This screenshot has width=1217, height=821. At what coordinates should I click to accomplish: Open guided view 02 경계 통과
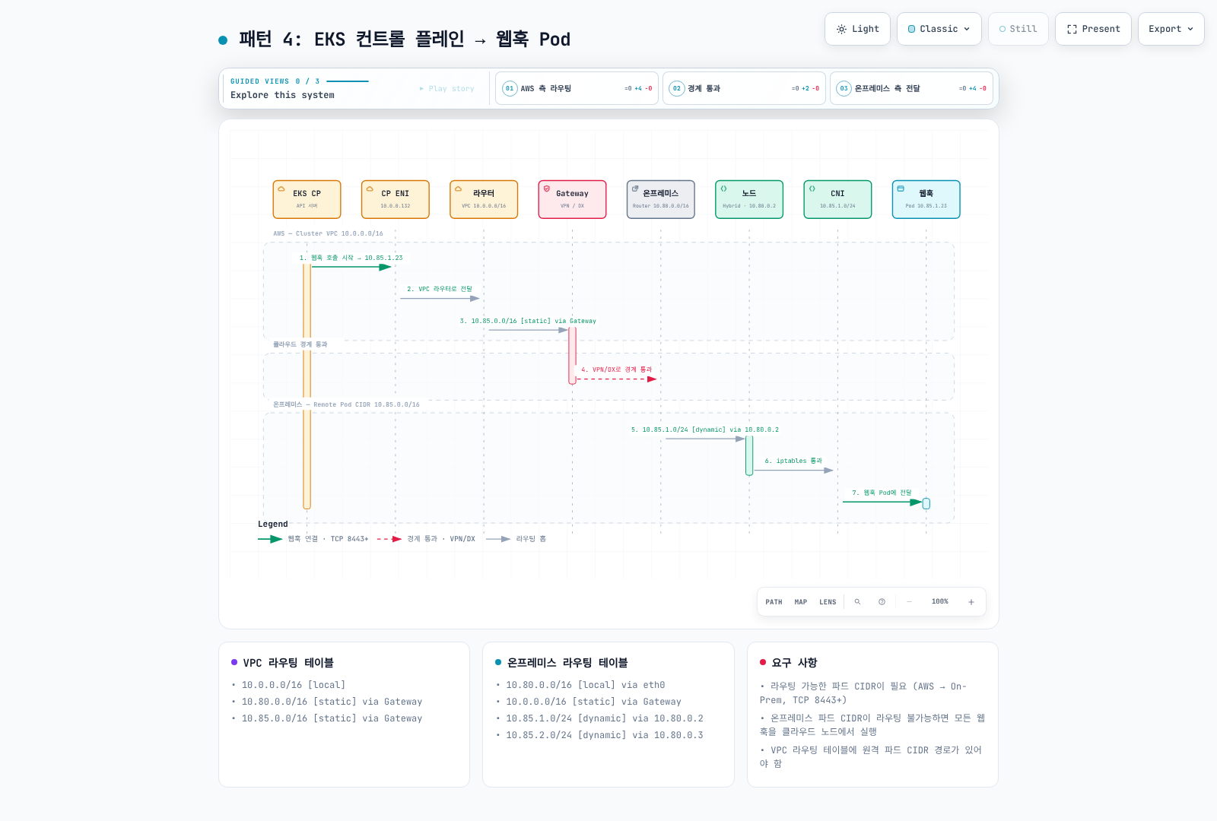coord(744,88)
